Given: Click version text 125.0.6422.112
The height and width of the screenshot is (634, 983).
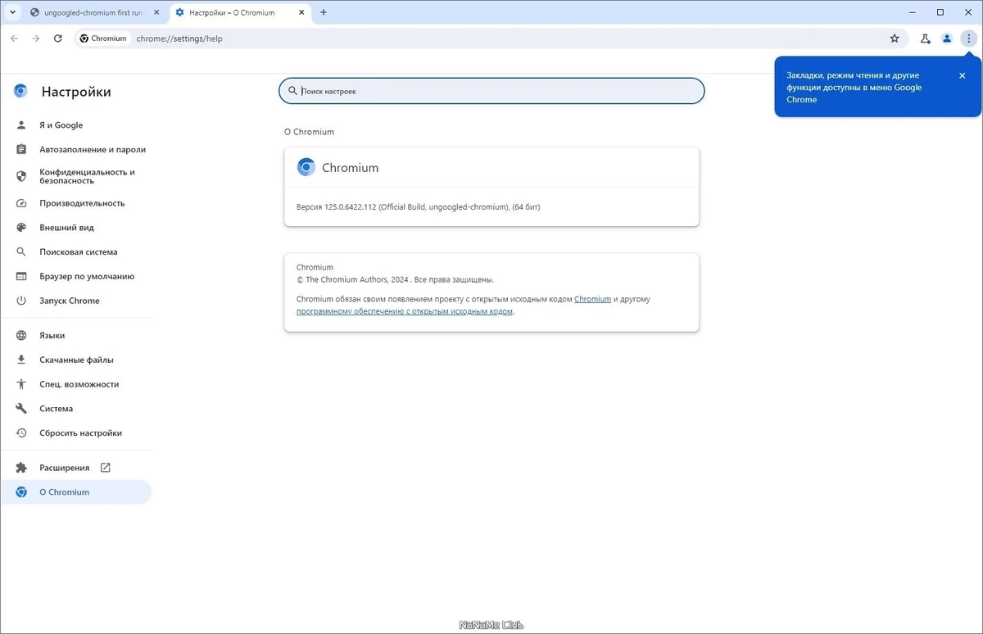Looking at the screenshot, I should tap(351, 207).
